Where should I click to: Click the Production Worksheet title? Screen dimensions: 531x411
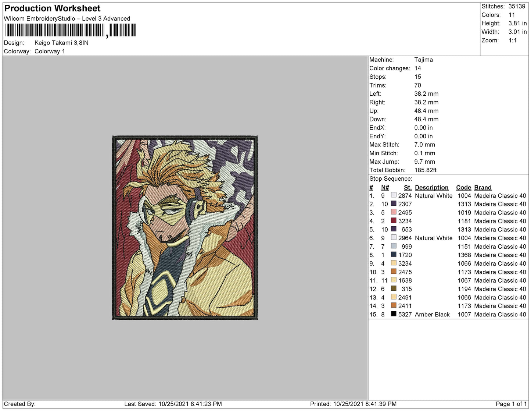tap(52, 8)
